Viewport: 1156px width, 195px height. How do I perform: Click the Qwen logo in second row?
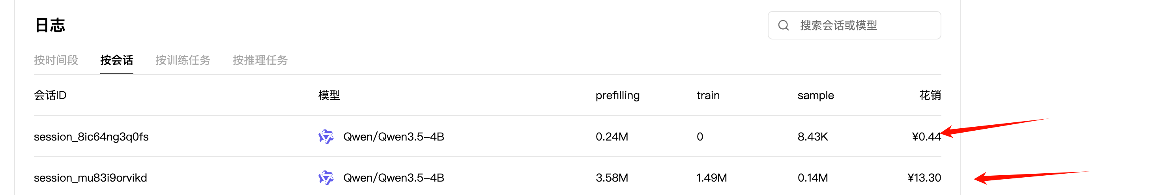click(x=326, y=178)
